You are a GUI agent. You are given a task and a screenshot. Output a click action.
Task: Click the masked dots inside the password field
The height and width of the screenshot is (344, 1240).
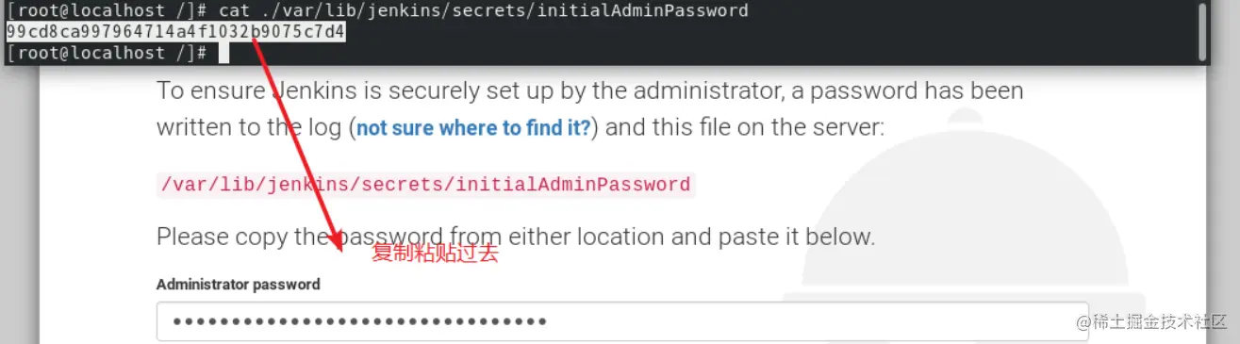pos(360,322)
